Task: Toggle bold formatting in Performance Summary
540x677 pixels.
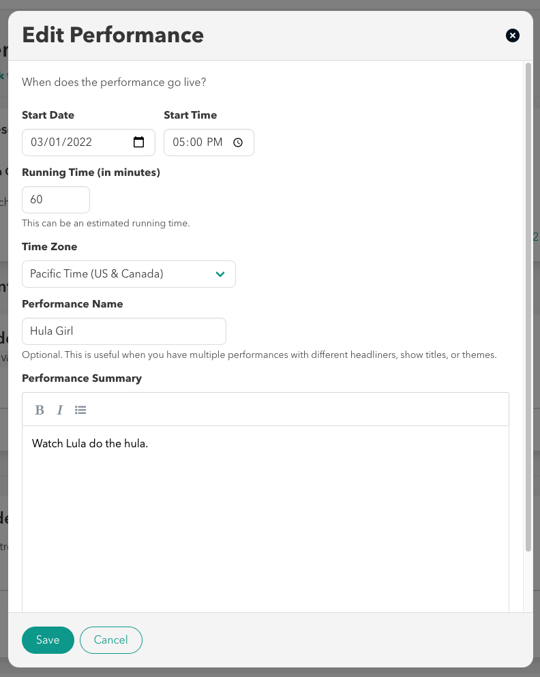Action: (x=40, y=410)
